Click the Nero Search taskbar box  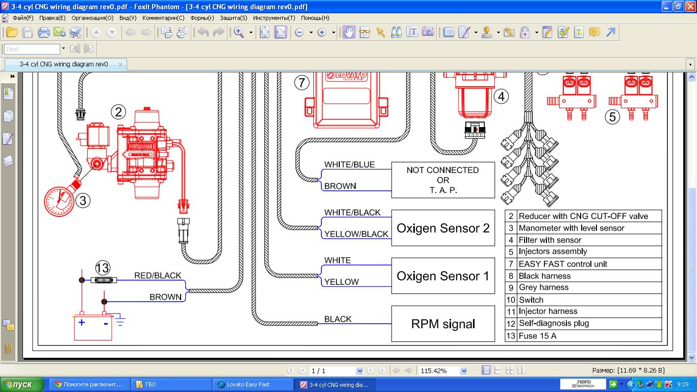tap(583, 384)
